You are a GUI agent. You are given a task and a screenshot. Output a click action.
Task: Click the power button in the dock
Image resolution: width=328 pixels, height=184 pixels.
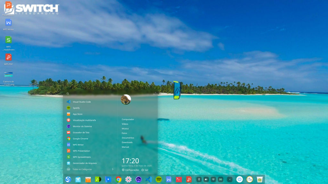coord(240,180)
